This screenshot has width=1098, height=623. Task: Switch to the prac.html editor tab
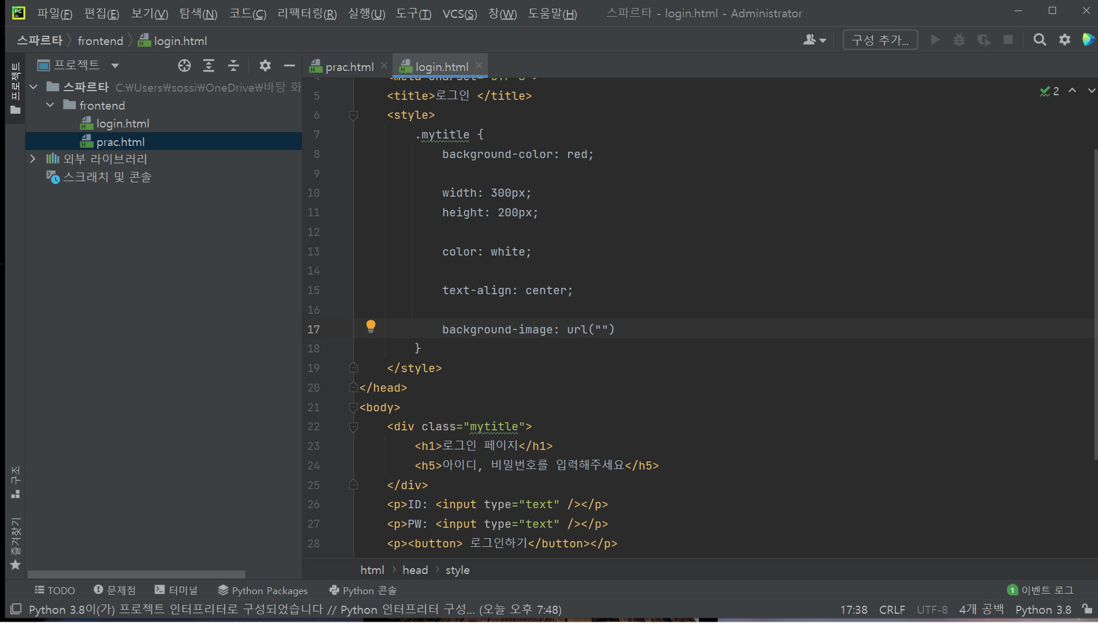click(349, 67)
